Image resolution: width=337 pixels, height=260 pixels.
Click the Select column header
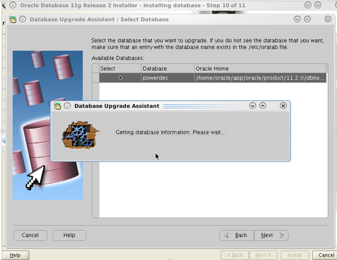tap(120, 69)
